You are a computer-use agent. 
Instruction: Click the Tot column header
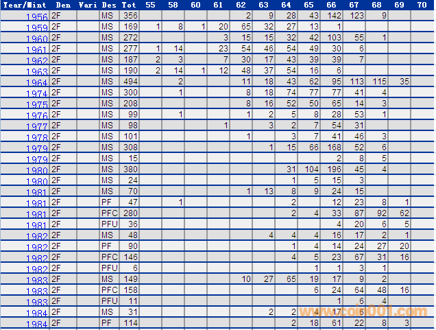click(129, 5)
